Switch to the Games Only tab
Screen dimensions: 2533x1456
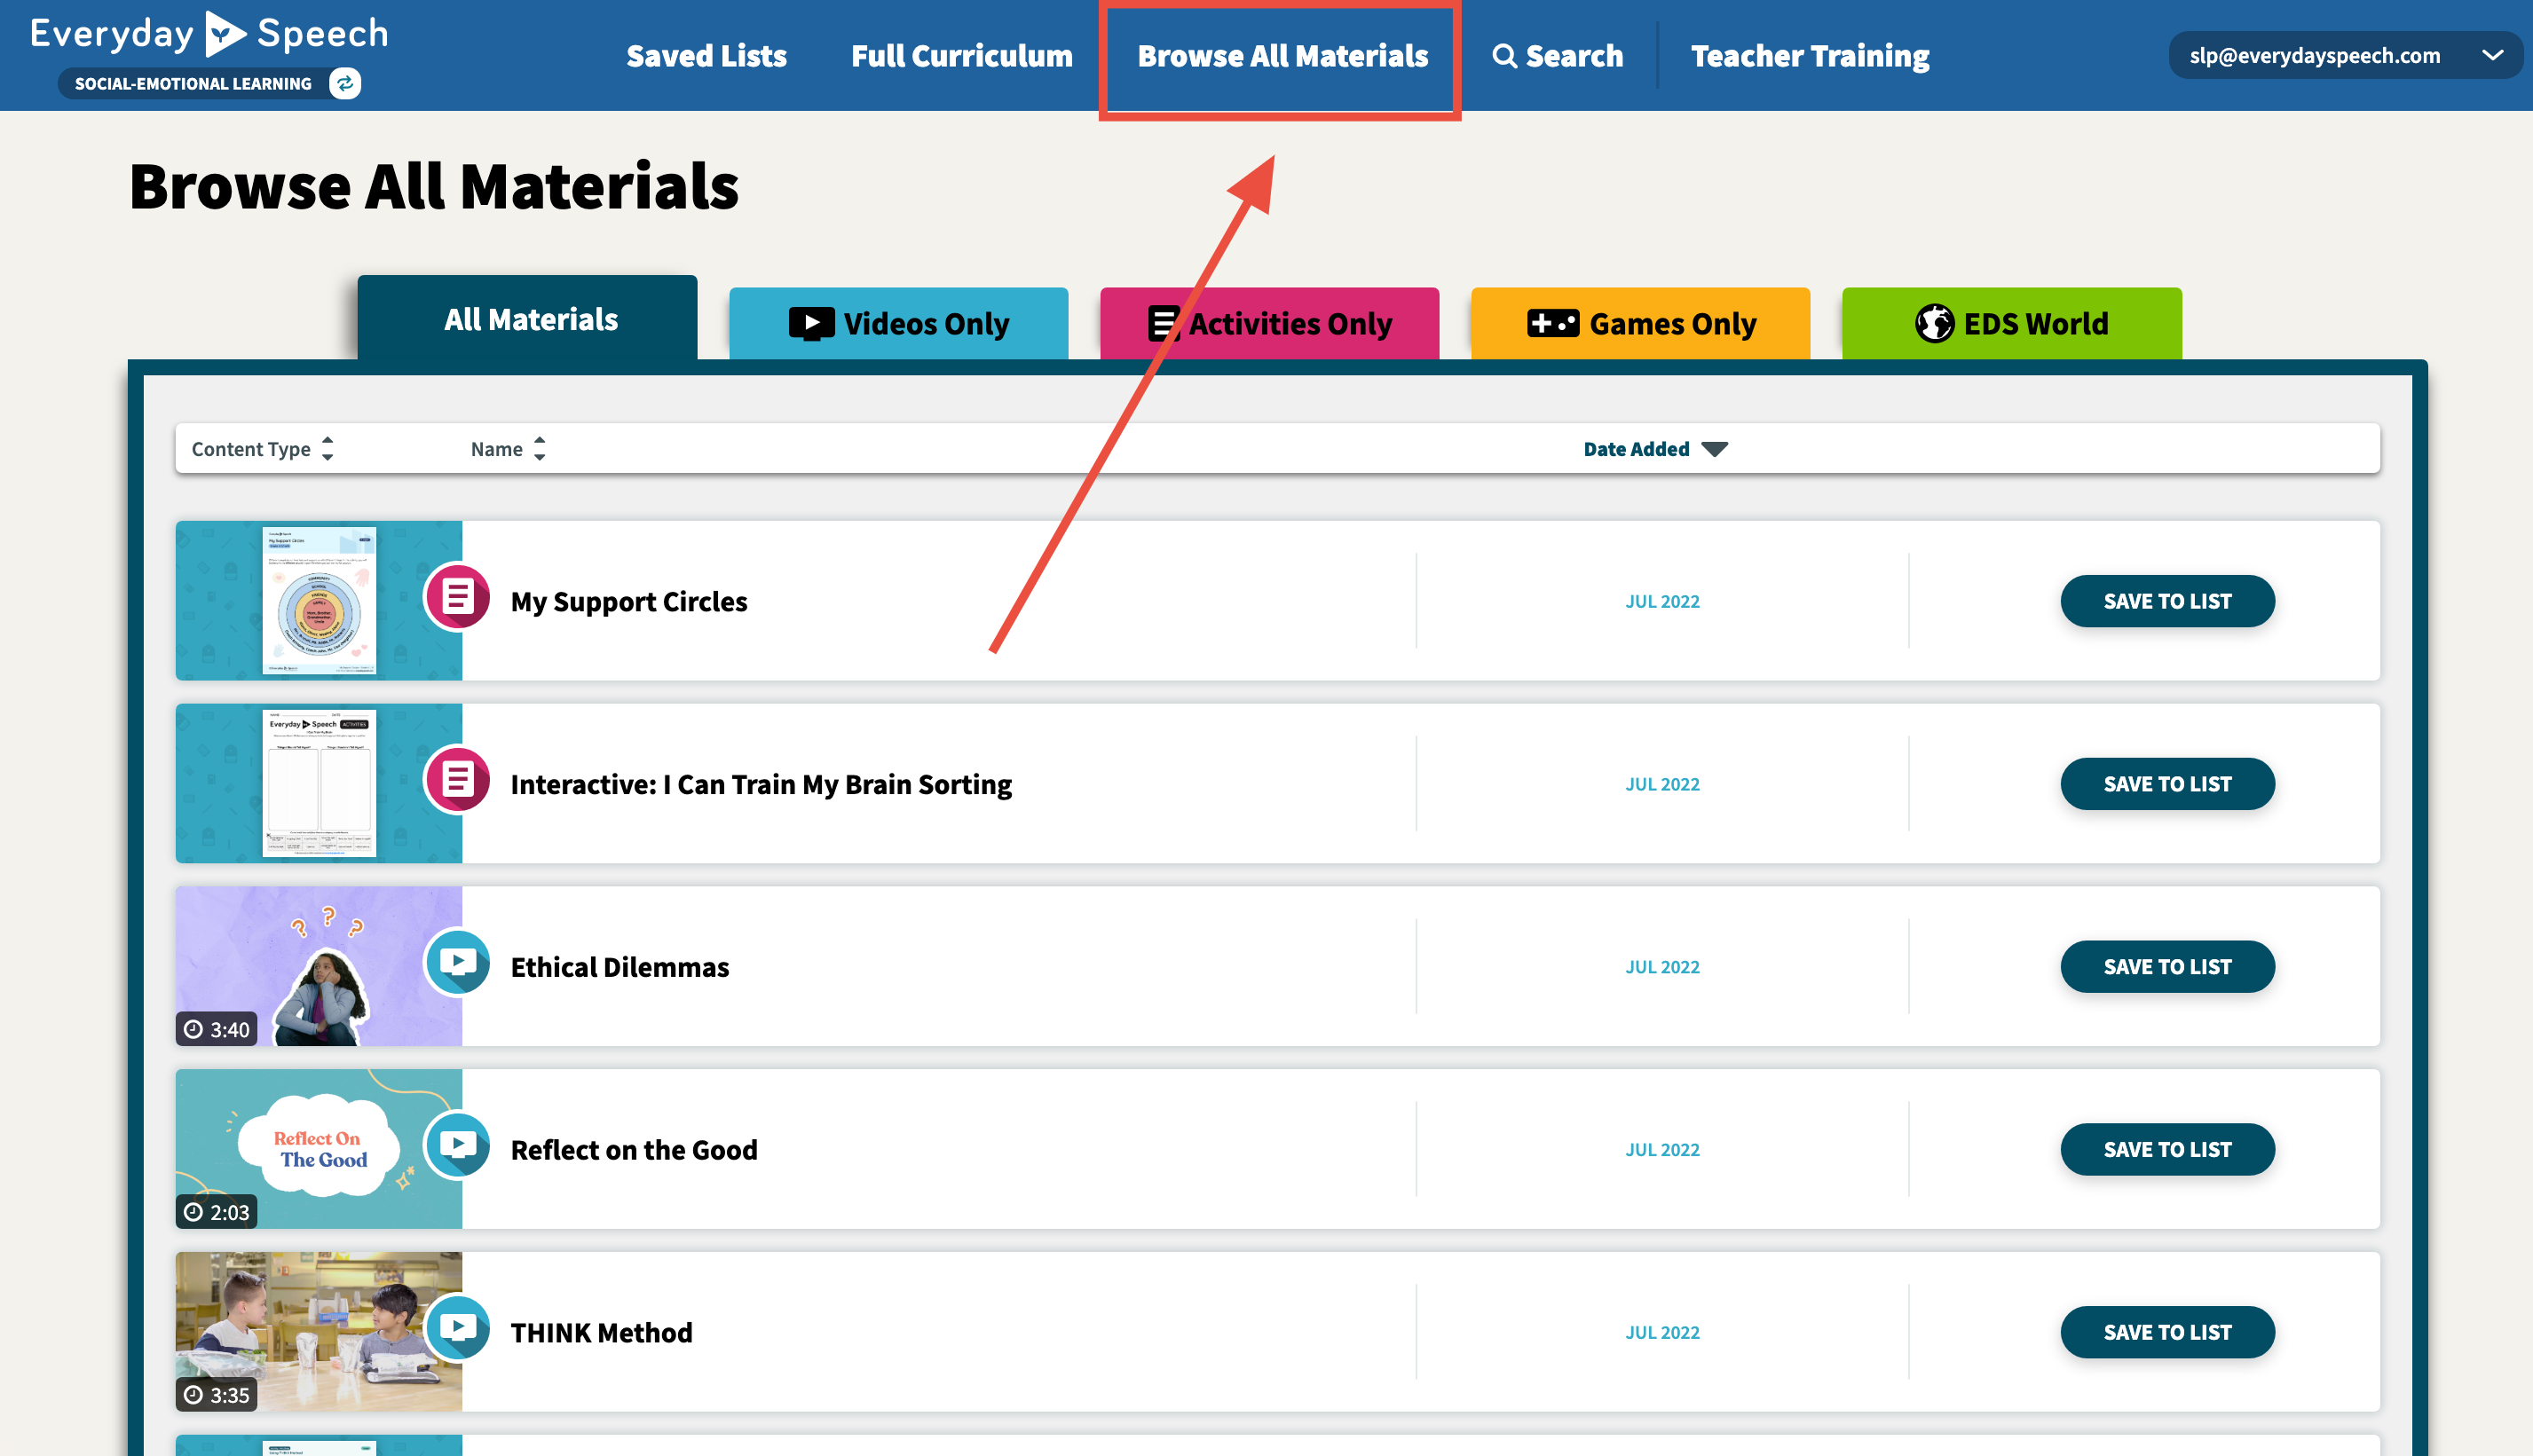point(1640,324)
